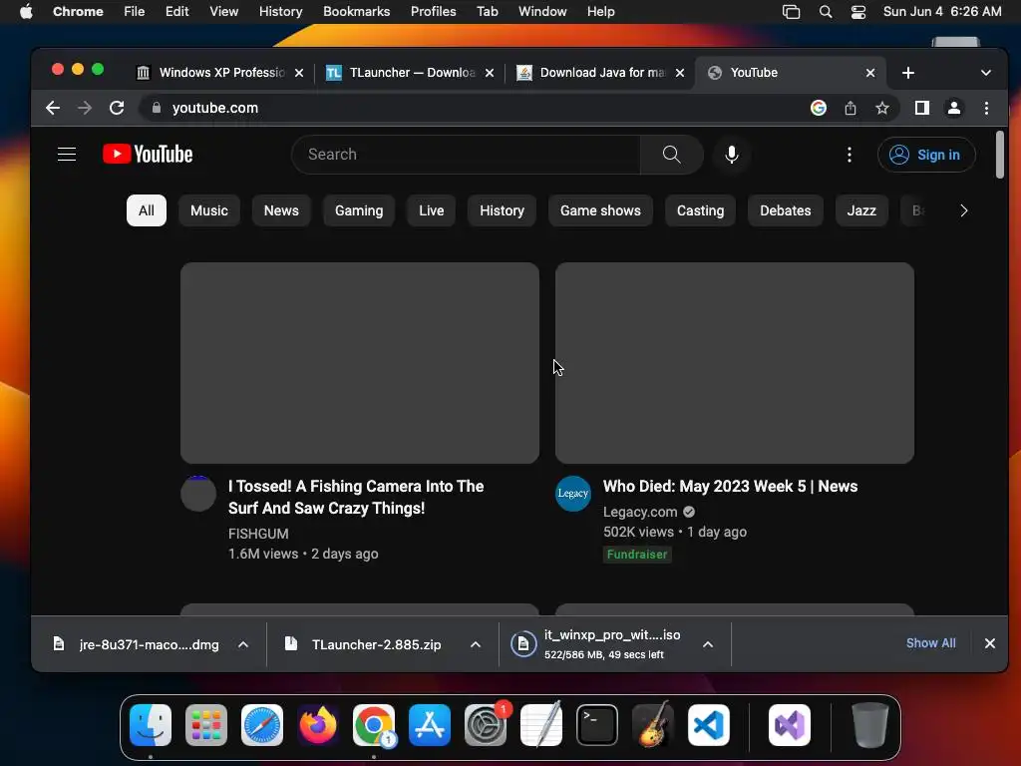Open Launchpad from the Dock
The height and width of the screenshot is (766, 1021).
[x=206, y=725]
